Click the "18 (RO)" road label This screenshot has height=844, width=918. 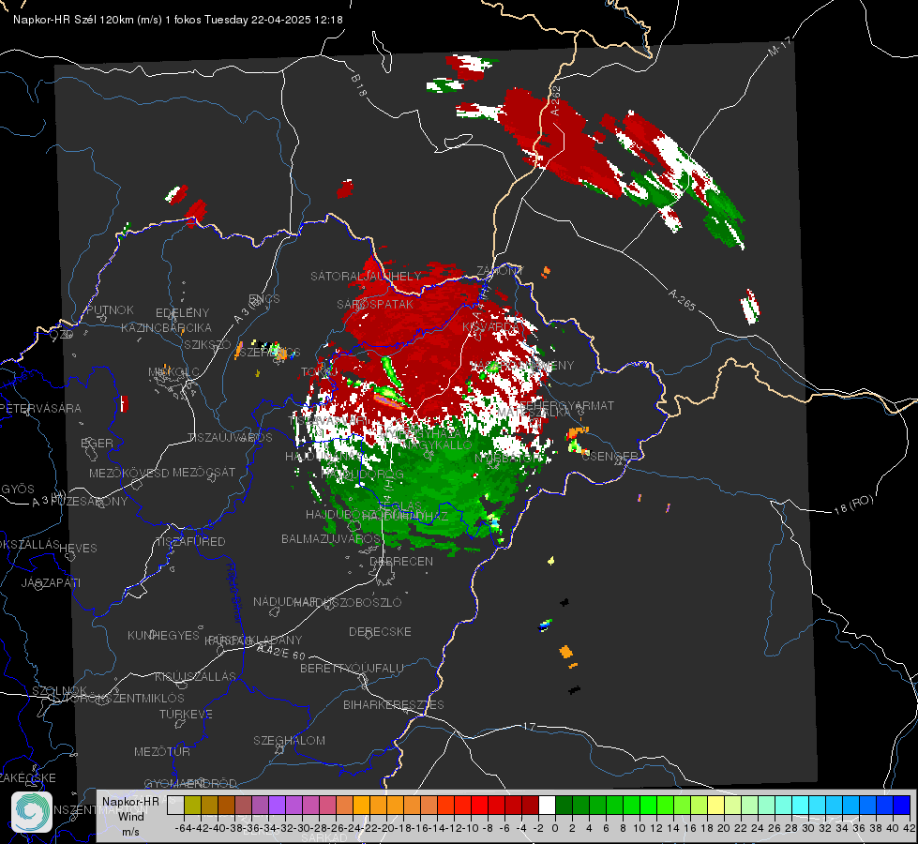[x=853, y=505]
